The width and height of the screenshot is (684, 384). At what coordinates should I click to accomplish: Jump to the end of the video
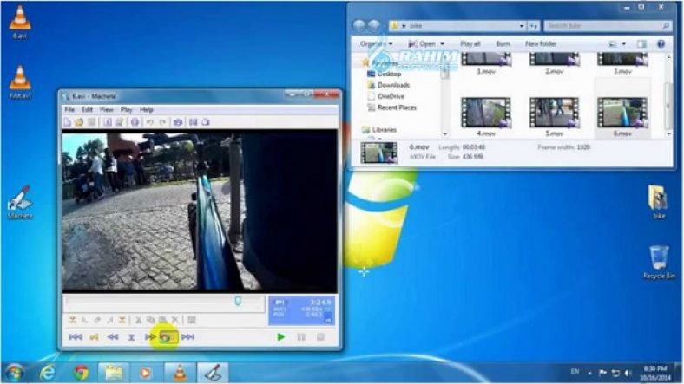coord(187,337)
